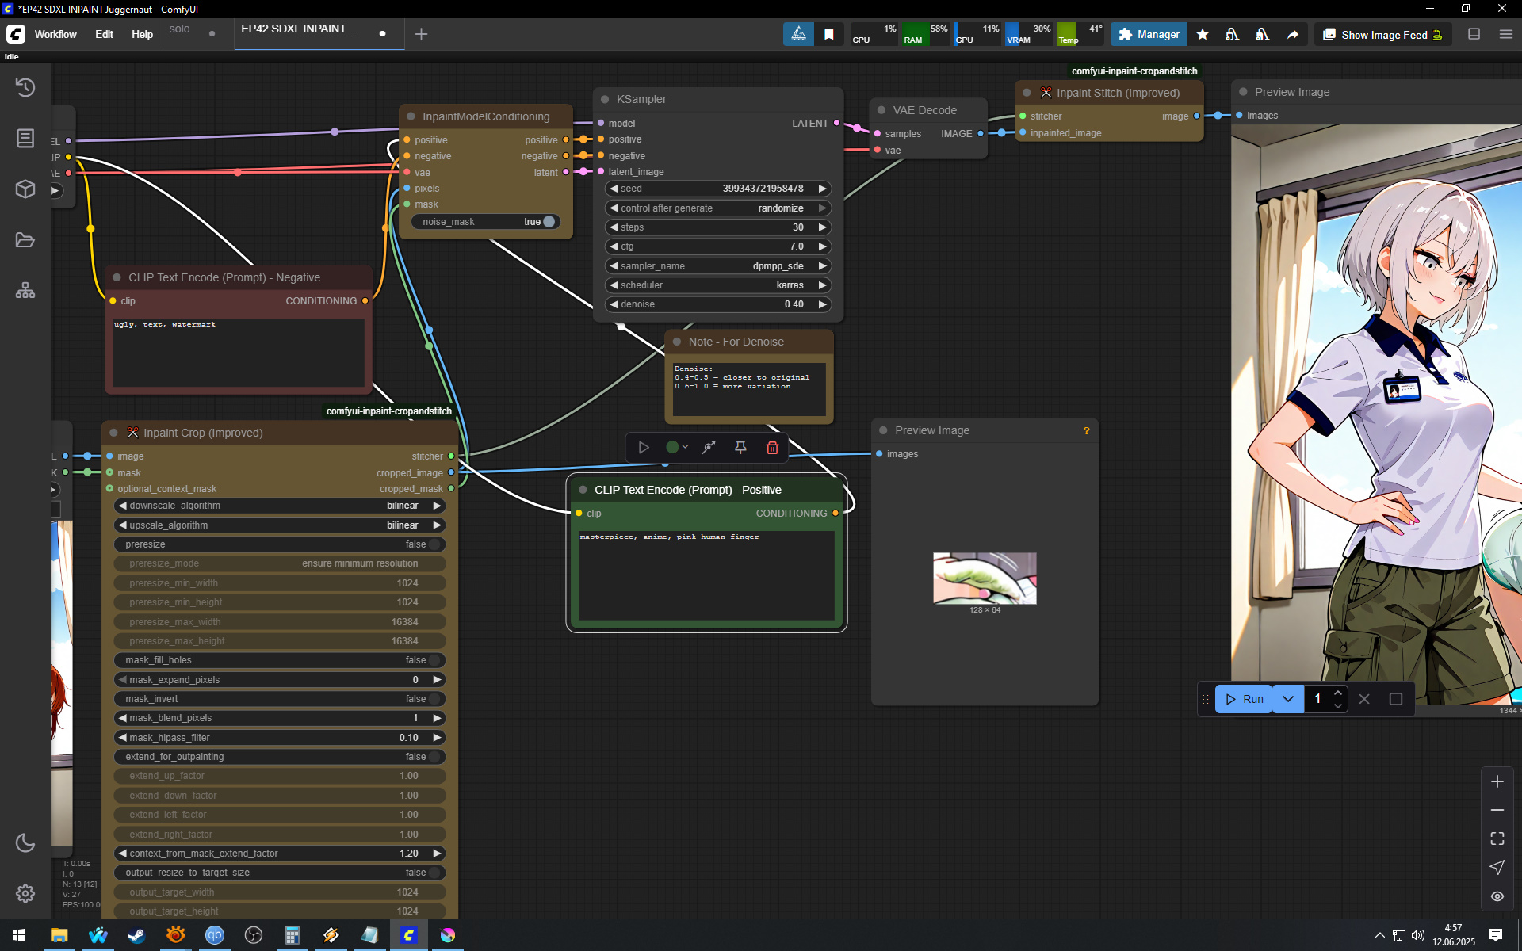Click the Run button
The image size is (1522, 951).
click(1245, 699)
